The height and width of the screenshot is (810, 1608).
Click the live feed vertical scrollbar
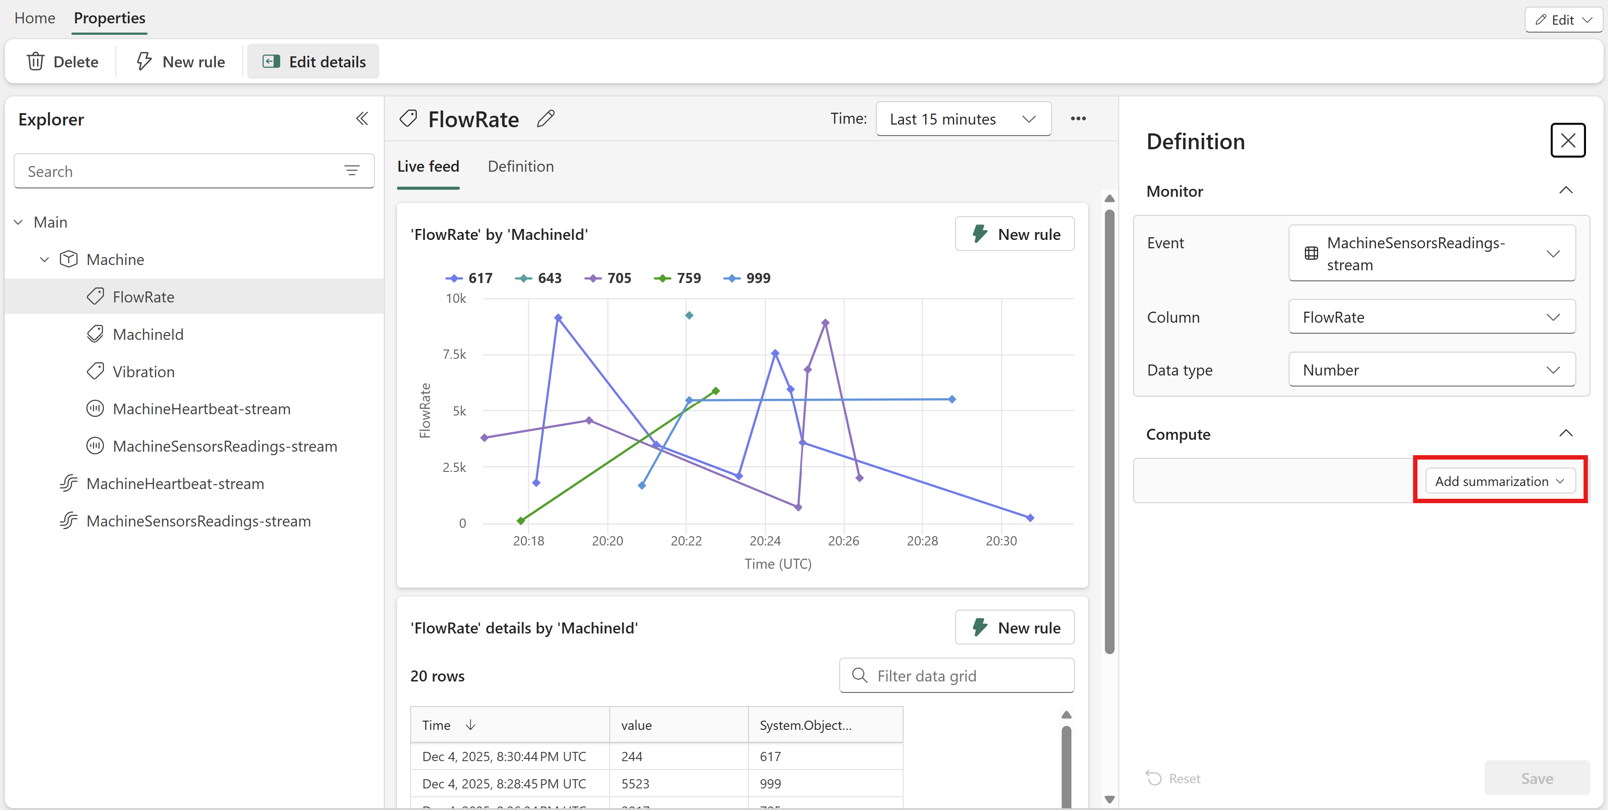(1109, 430)
